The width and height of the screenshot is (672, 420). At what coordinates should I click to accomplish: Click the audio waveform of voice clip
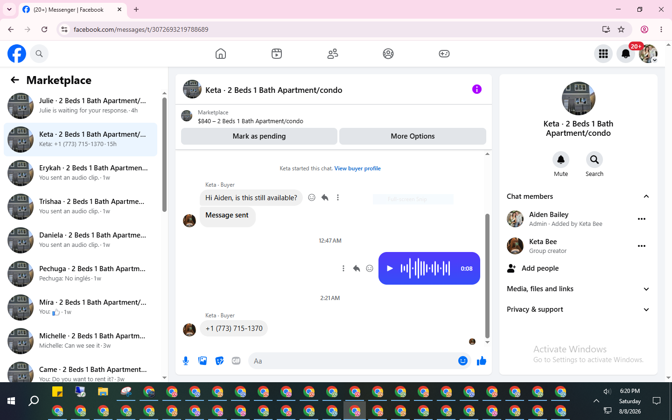[x=425, y=268]
